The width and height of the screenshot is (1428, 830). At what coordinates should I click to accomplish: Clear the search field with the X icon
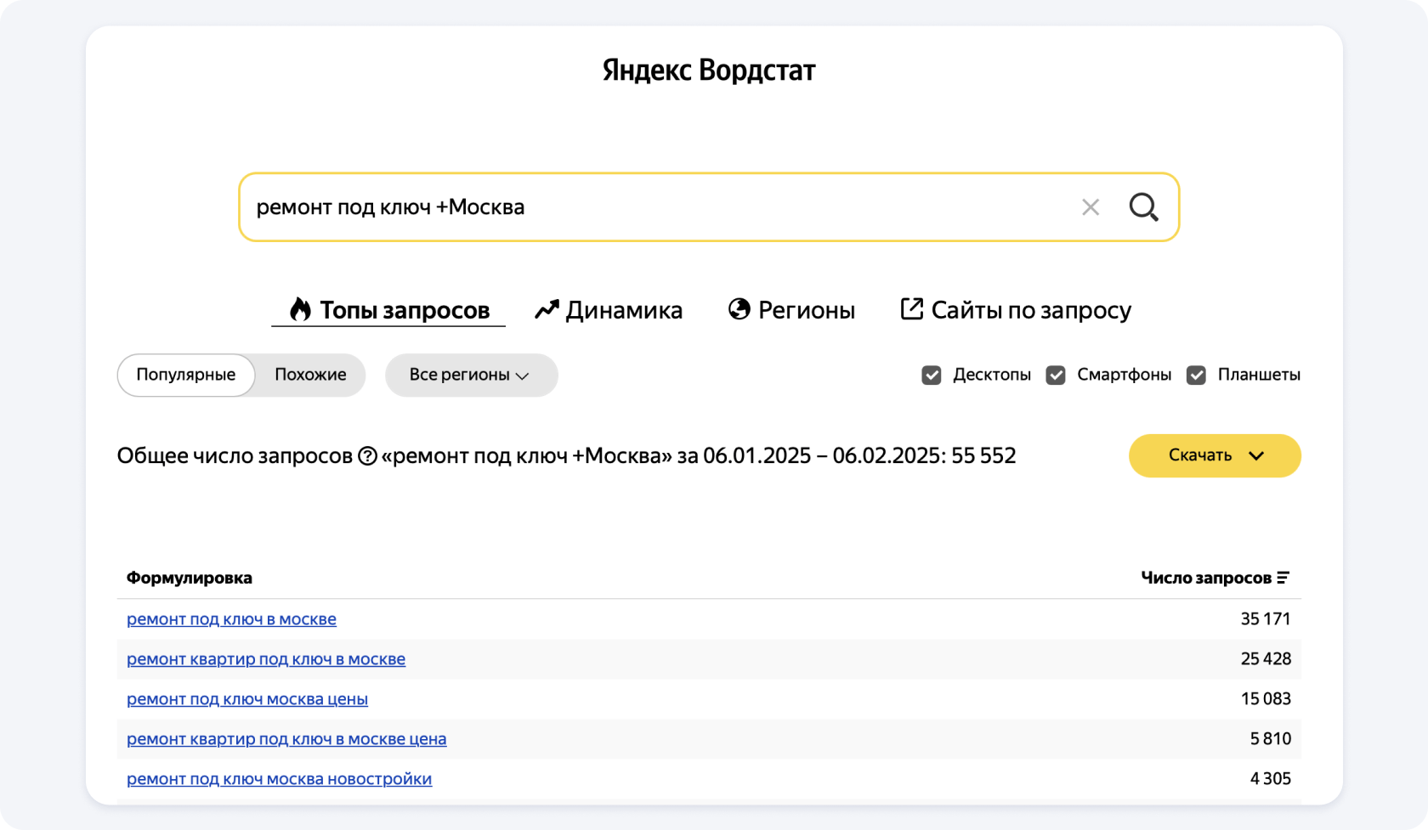[1091, 207]
